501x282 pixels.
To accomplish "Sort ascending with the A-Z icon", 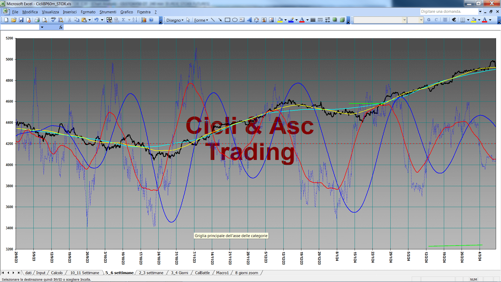I will tap(135, 20).
